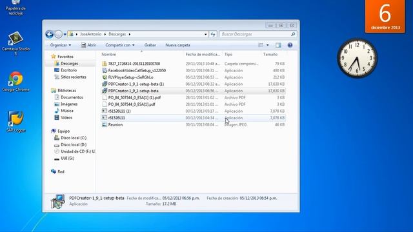Viewport: 413px width, 232px height.
Task: Click the Grabar toolbar button
Action: tap(150, 45)
